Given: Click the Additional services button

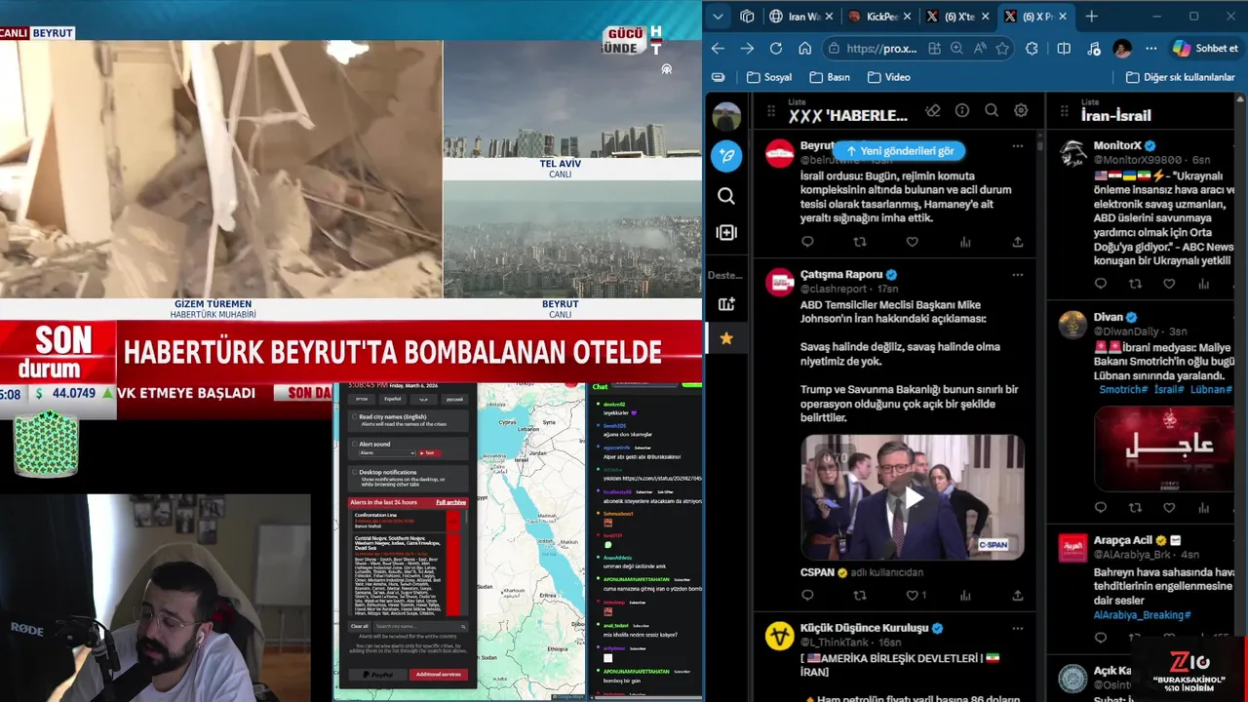Looking at the screenshot, I should [x=438, y=675].
